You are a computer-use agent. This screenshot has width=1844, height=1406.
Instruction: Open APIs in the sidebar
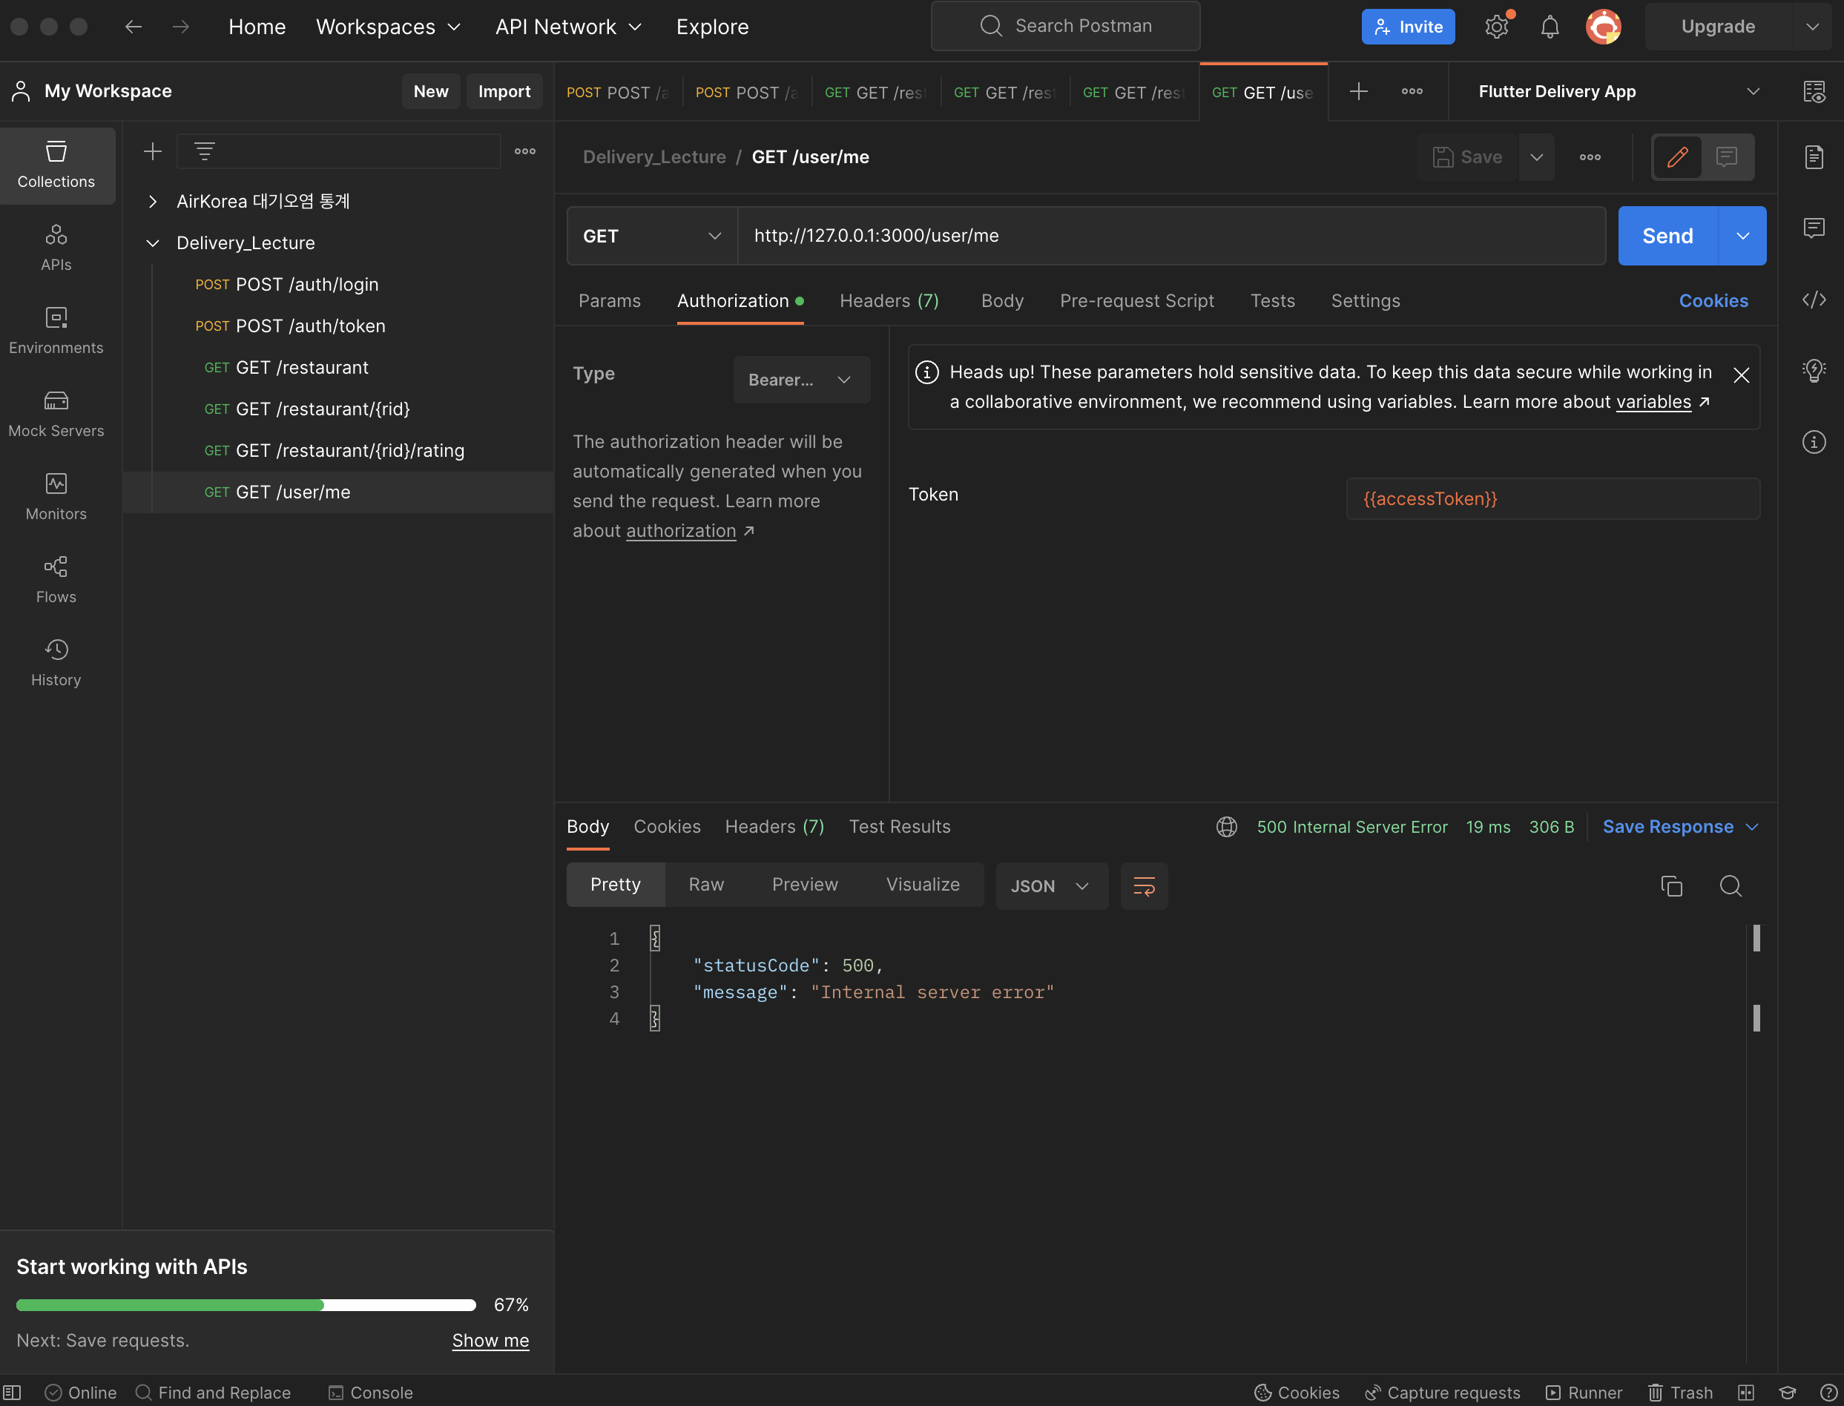(x=56, y=248)
